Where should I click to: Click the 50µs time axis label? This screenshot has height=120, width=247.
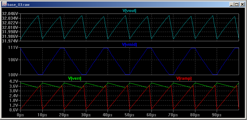130,115
